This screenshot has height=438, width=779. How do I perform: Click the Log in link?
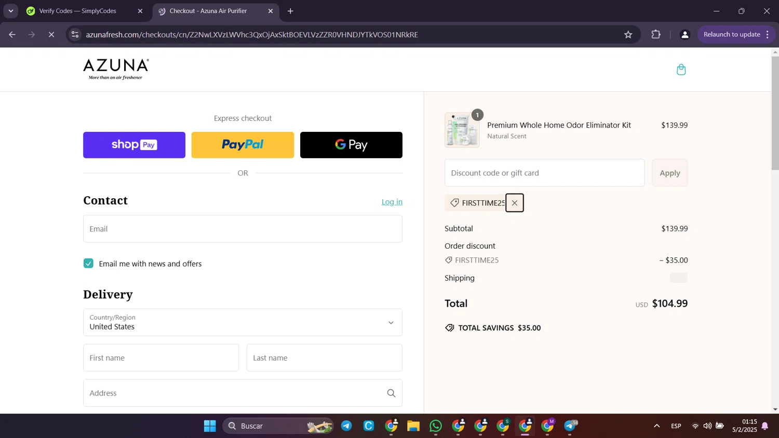click(x=392, y=202)
